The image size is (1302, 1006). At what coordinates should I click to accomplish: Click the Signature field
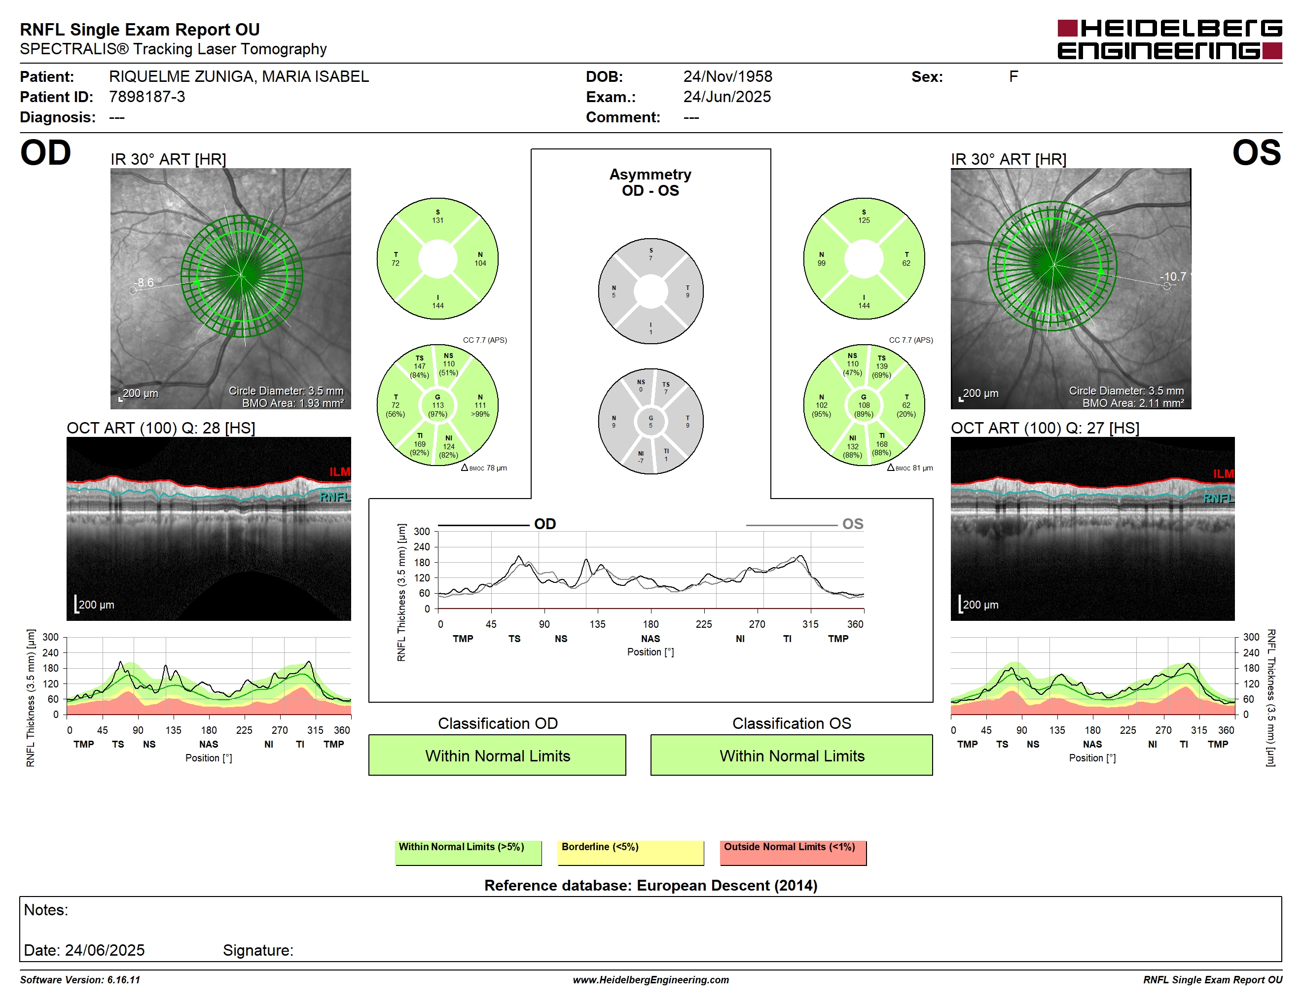coord(258,950)
